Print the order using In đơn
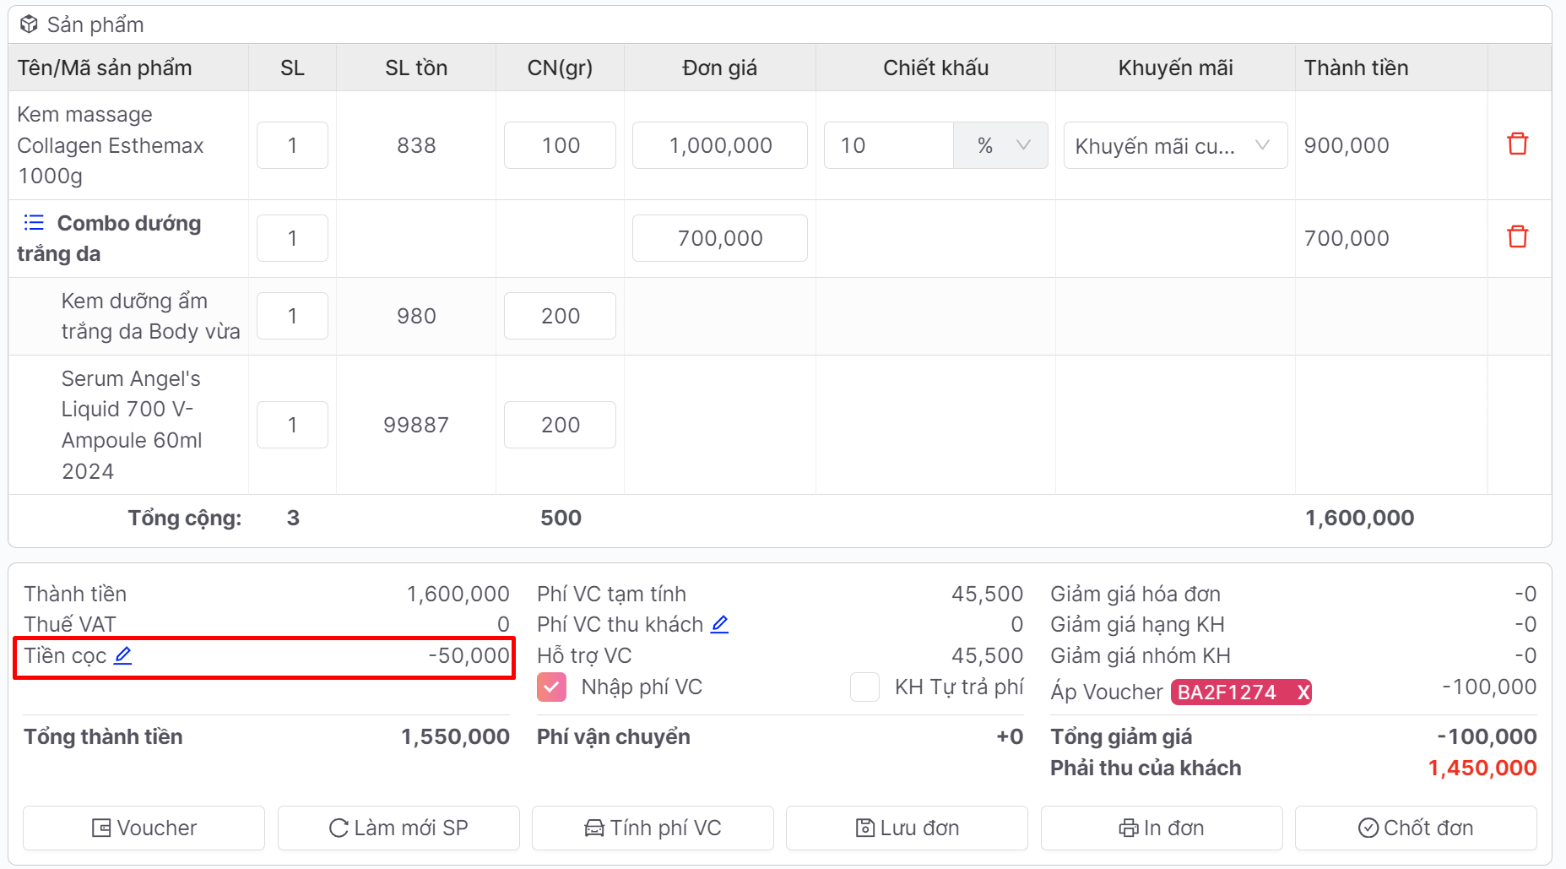Screen dimensions: 1566x869 point(1161,828)
